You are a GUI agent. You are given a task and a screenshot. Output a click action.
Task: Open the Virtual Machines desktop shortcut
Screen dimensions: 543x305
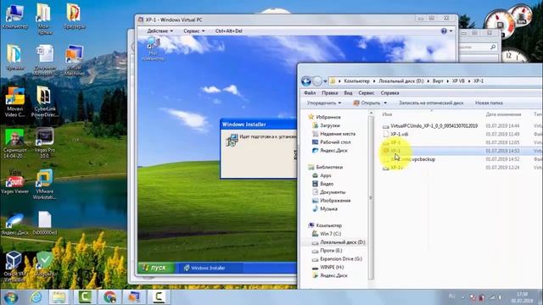pyautogui.click(x=74, y=60)
